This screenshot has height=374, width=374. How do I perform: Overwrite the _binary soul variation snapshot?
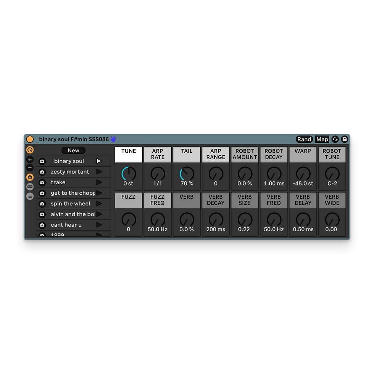pos(42,161)
